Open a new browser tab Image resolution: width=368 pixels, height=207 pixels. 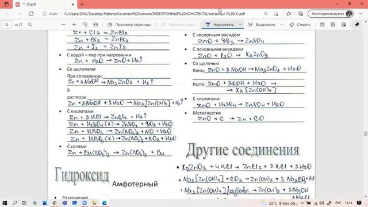[82, 4]
